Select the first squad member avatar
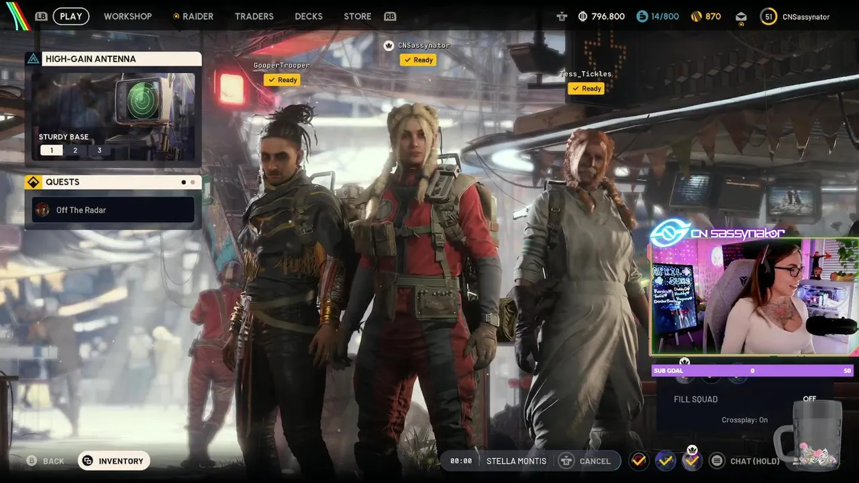Screen dimensions: 859x483 pyautogui.click(x=639, y=460)
